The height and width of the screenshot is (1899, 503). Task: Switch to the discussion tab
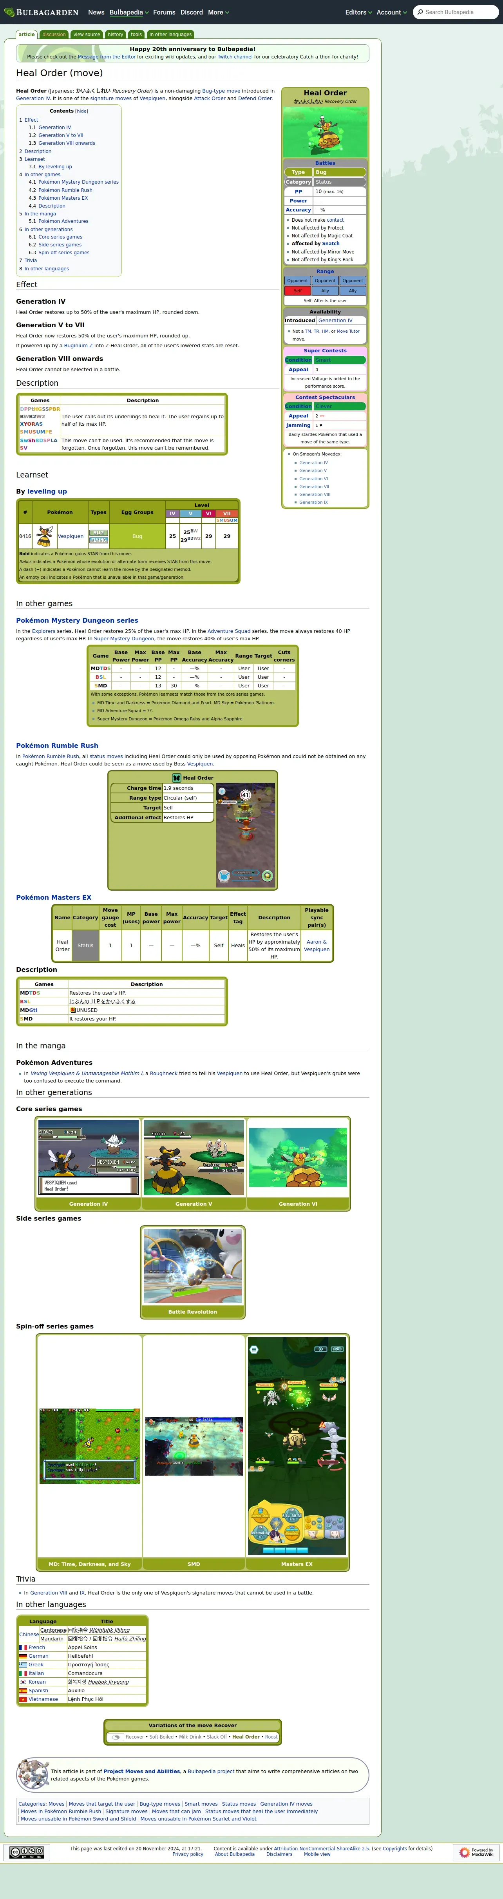[54, 35]
